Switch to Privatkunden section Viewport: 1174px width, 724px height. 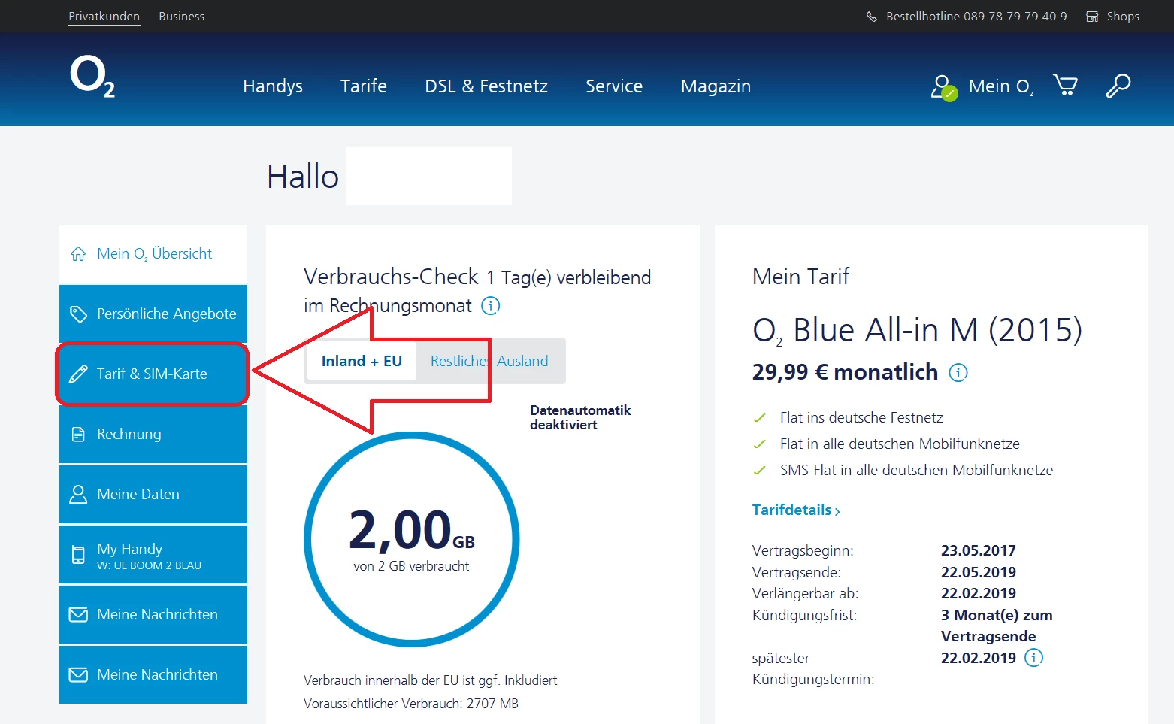click(104, 17)
